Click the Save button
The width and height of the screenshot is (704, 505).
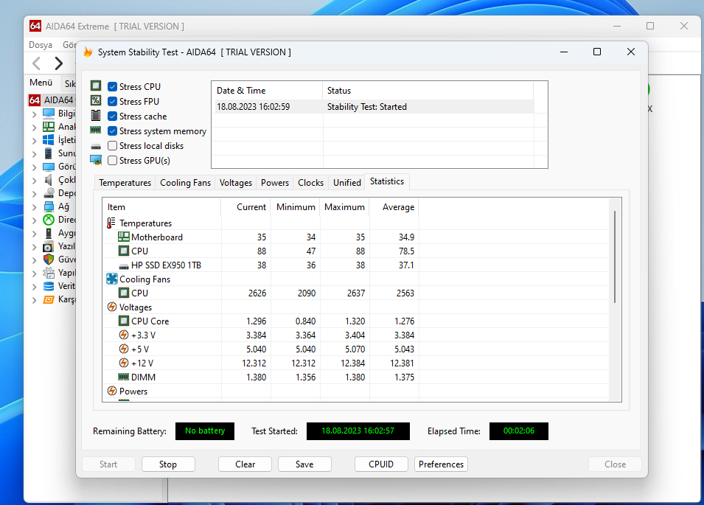(304, 464)
